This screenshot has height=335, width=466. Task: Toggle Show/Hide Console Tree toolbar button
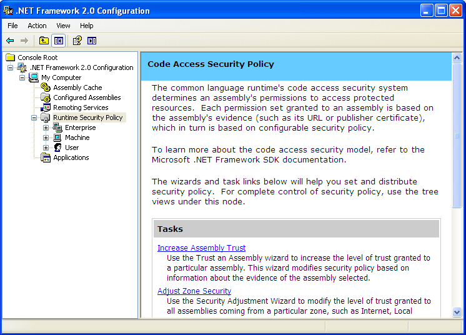click(x=59, y=41)
